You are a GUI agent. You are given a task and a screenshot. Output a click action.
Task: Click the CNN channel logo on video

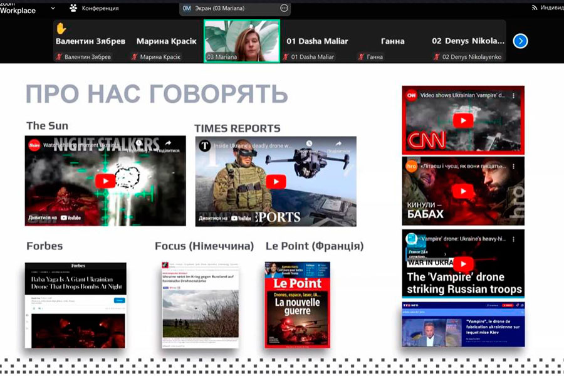pos(412,95)
